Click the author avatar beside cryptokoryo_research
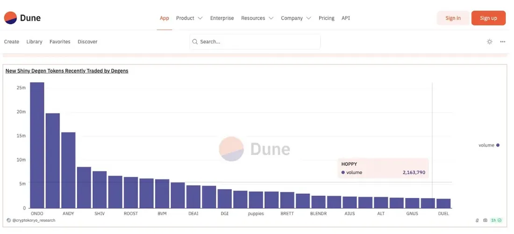 (8, 220)
